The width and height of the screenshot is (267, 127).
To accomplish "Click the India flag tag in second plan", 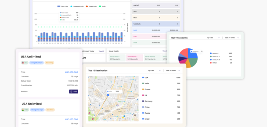I will pyautogui.click(x=25, y=110).
